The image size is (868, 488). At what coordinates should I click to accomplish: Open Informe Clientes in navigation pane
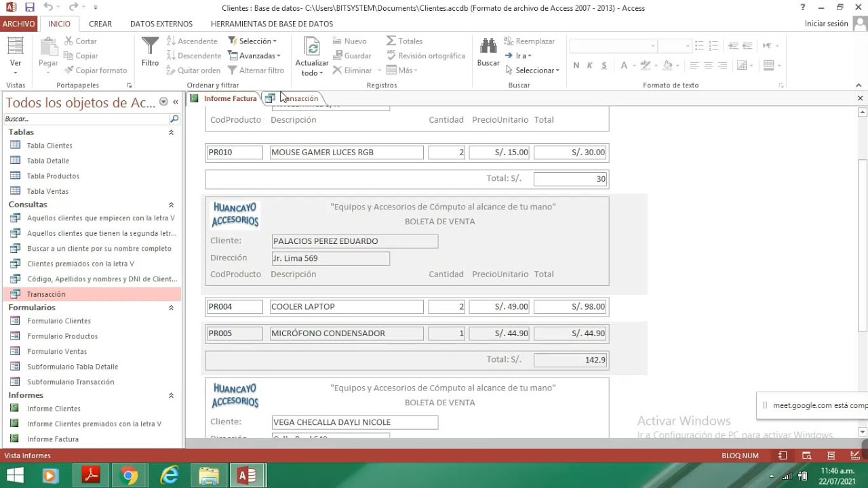(54, 409)
